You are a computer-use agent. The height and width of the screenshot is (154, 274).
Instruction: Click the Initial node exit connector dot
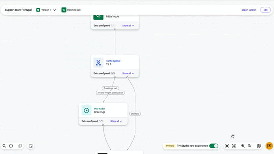(115, 30)
